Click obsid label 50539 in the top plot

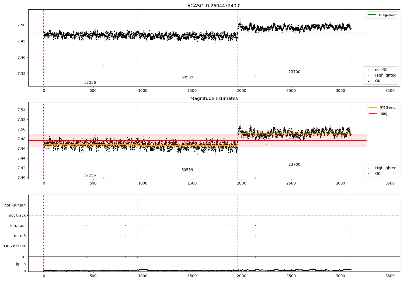(187, 77)
